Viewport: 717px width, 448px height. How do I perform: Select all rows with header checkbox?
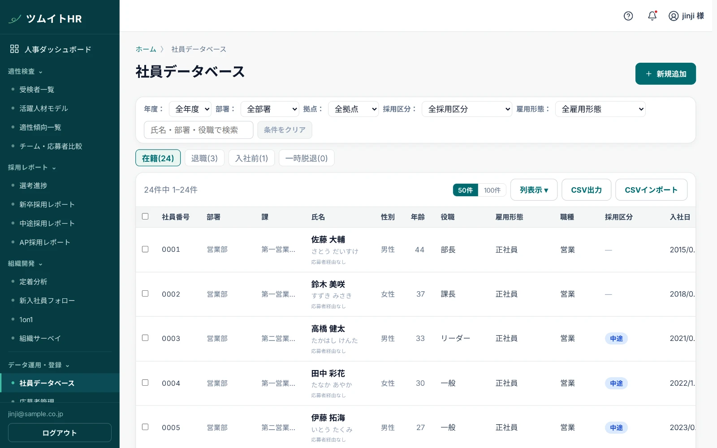point(145,216)
